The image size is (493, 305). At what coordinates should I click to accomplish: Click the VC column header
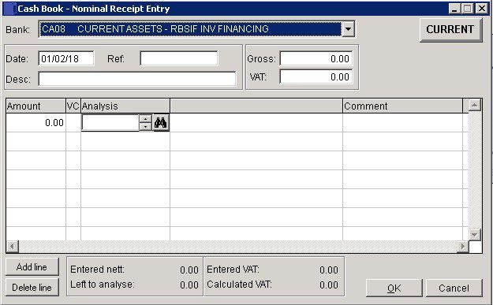click(73, 106)
